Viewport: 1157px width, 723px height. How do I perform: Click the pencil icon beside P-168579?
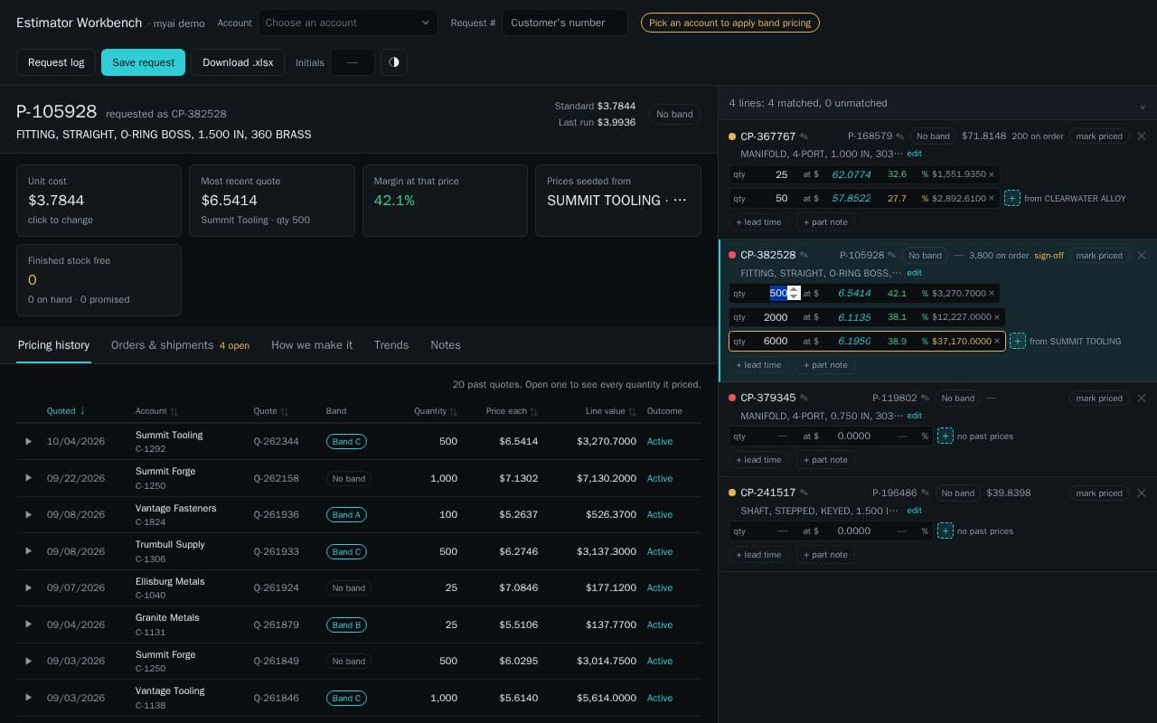899,136
